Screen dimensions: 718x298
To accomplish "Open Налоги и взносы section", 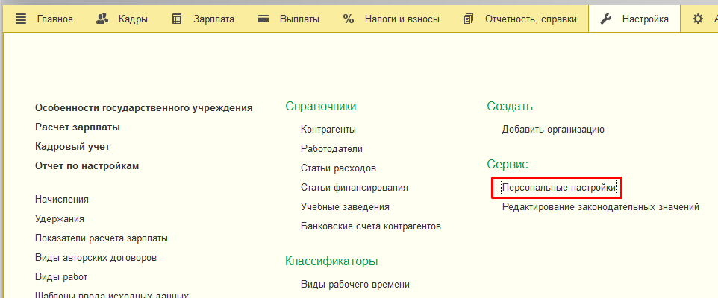I will tap(402, 19).
